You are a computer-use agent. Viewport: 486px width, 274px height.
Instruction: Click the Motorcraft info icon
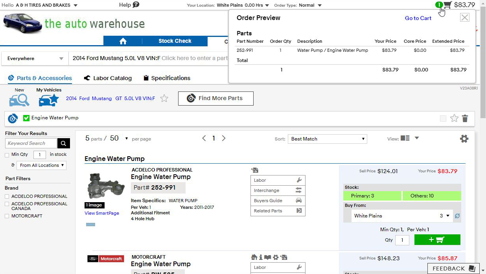tap(260, 257)
